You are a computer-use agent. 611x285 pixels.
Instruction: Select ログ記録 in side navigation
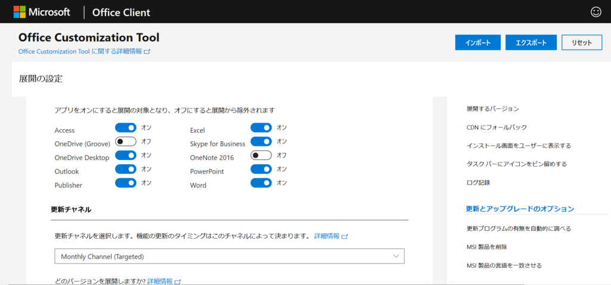[x=478, y=182]
